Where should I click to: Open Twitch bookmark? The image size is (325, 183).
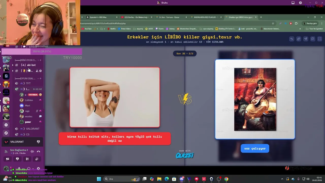[x=159, y=29]
